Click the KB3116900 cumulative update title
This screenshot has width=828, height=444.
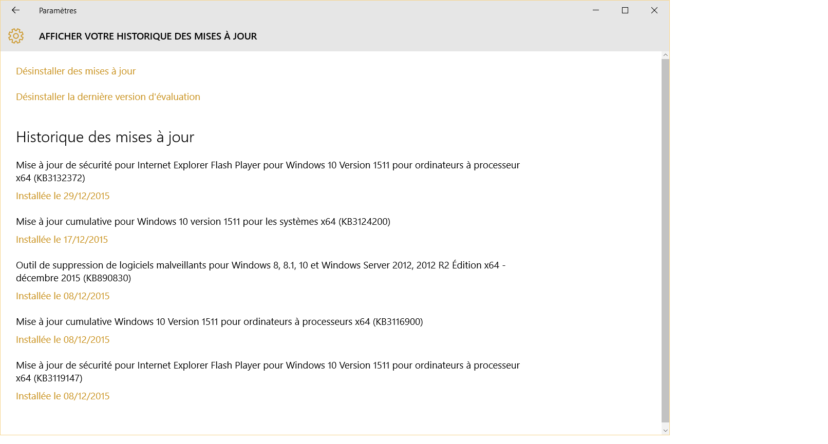pyautogui.click(x=219, y=322)
